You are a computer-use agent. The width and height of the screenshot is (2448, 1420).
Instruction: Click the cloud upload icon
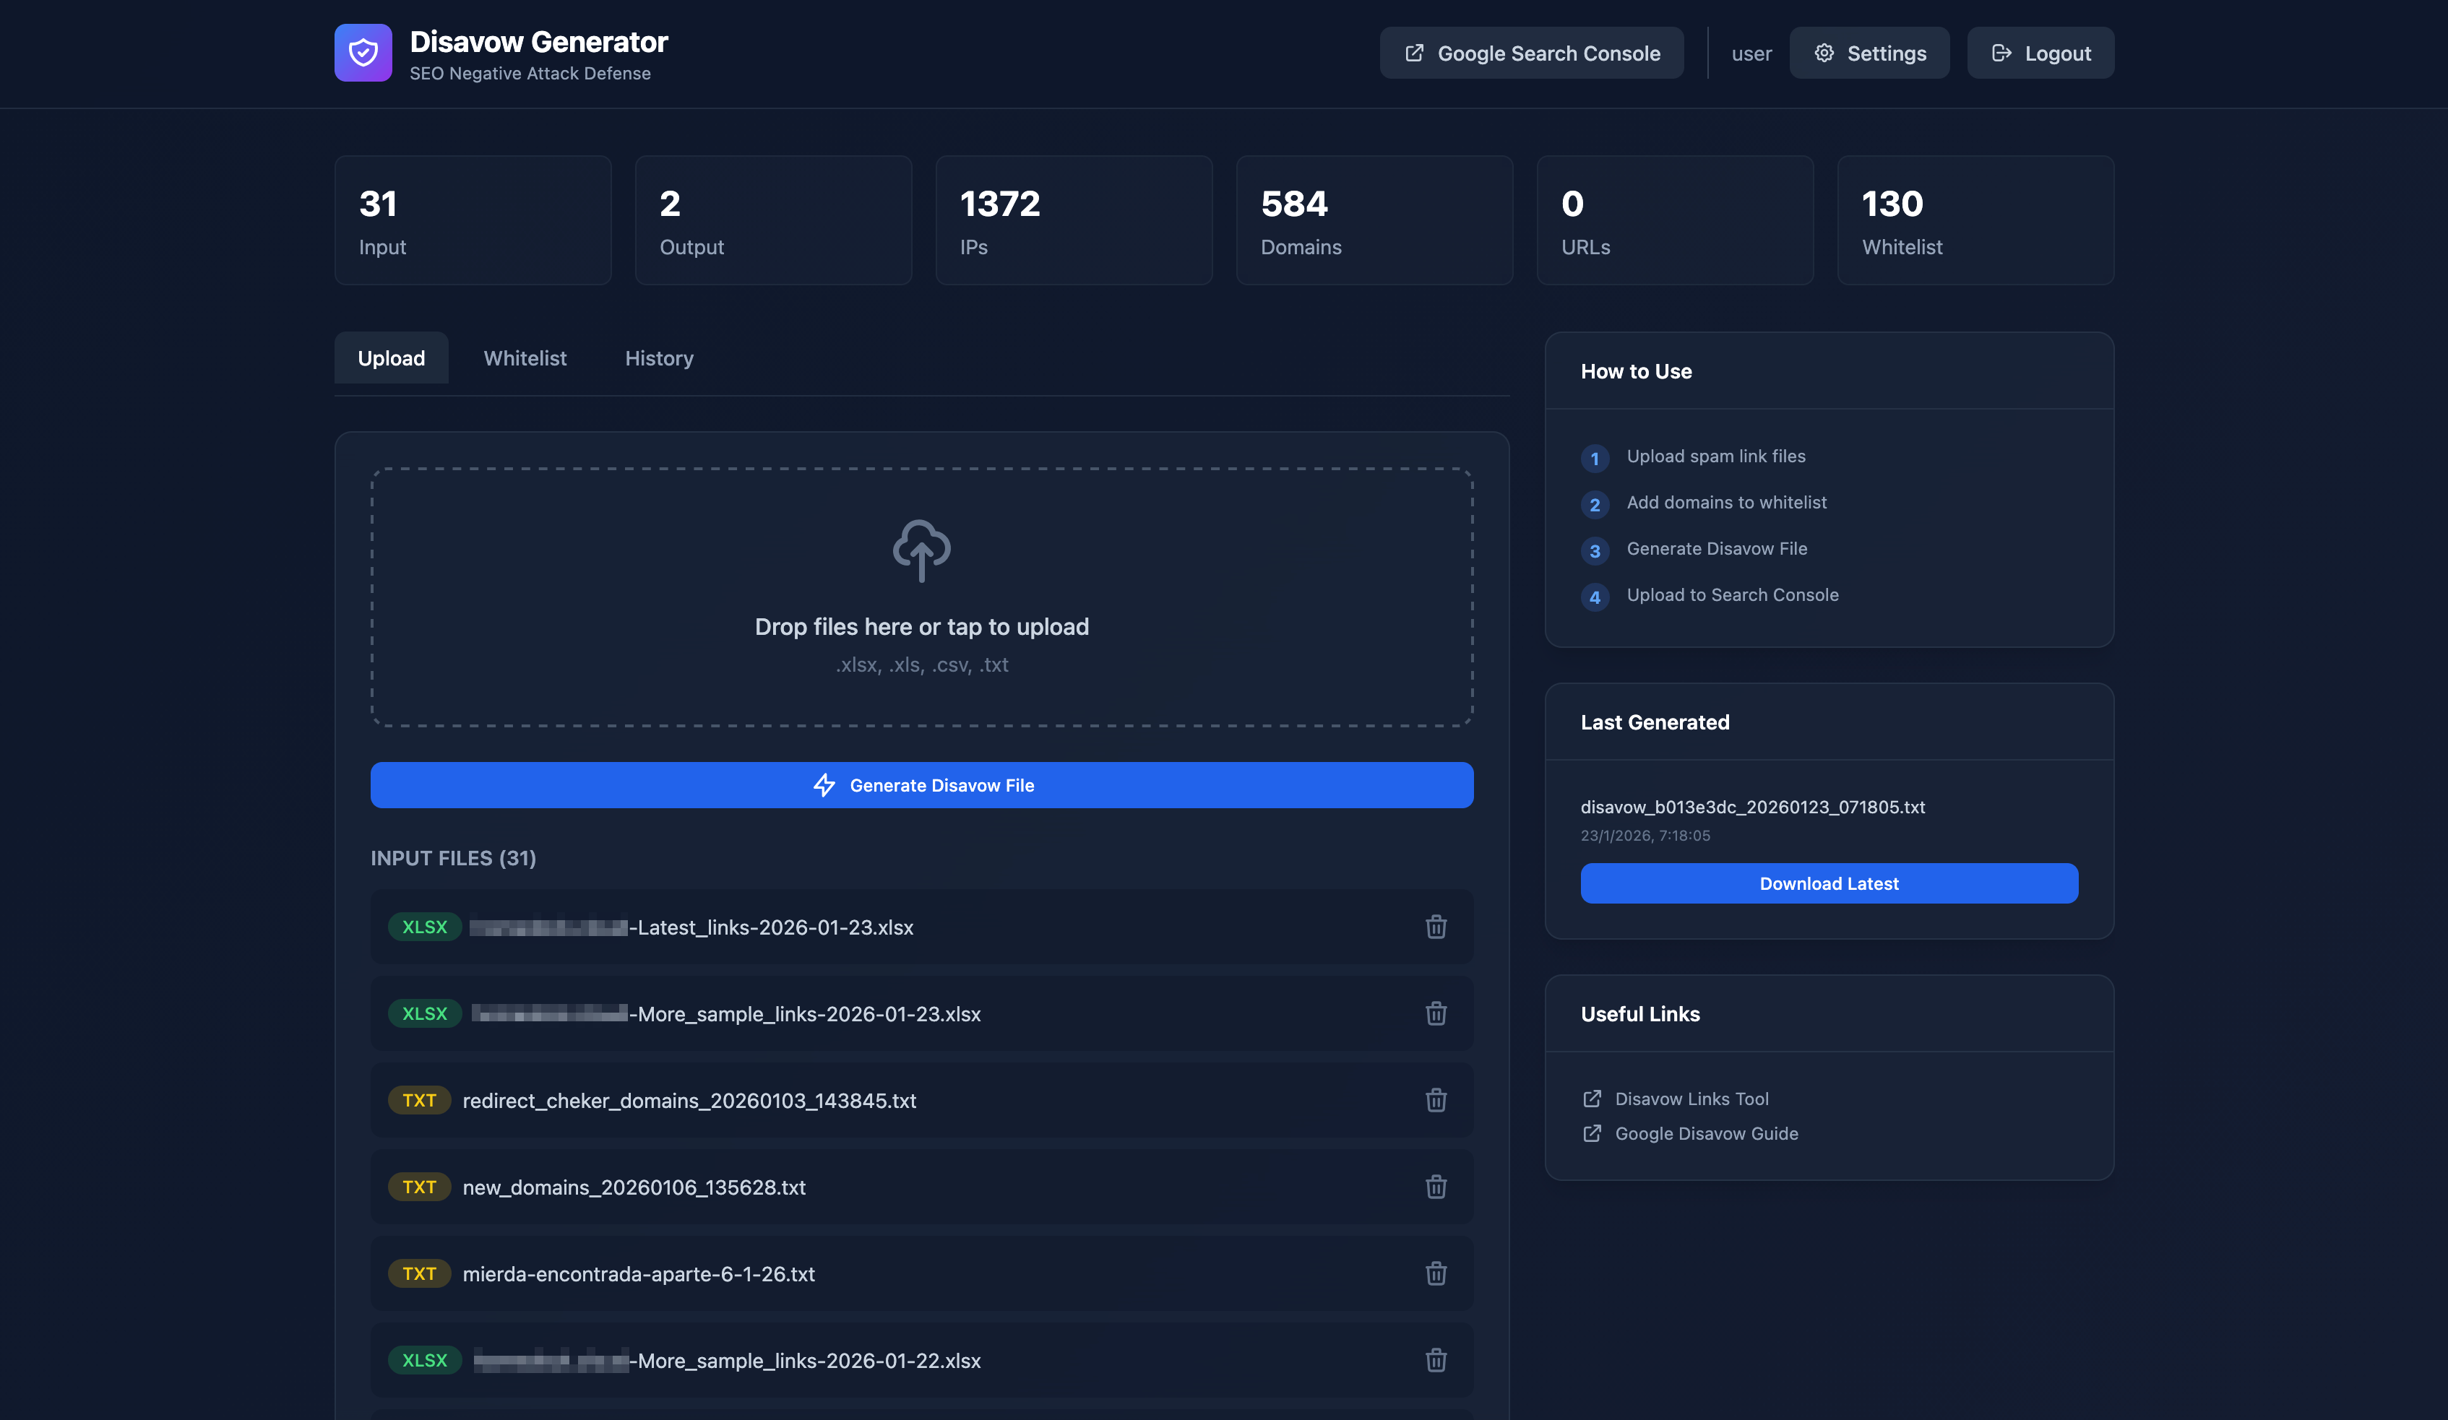coord(921,549)
